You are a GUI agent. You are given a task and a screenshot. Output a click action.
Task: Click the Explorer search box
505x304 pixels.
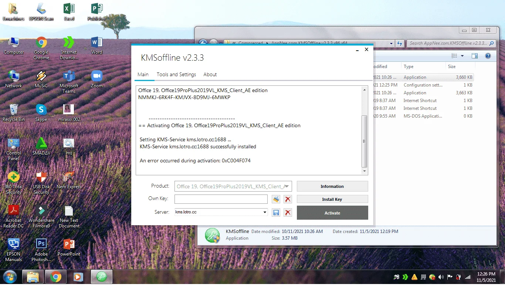pos(451,43)
